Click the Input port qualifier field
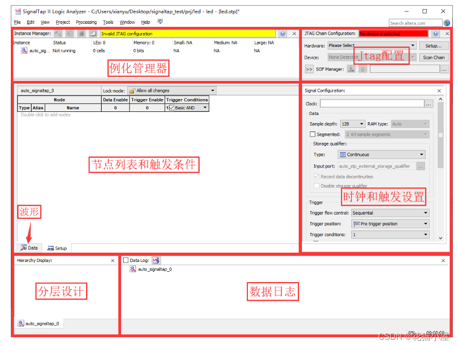Screen dimensions: 457x346 pyautogui.click(x=377, y=166)
